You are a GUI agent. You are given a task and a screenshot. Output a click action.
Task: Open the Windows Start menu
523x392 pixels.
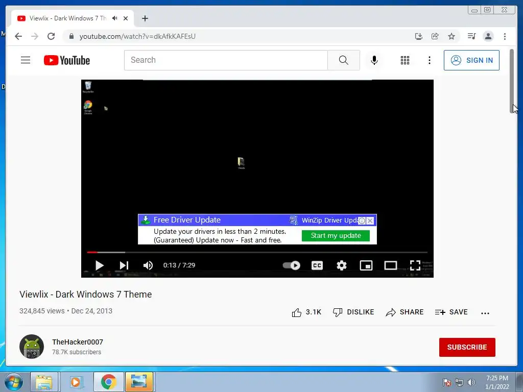pos(13,382)
